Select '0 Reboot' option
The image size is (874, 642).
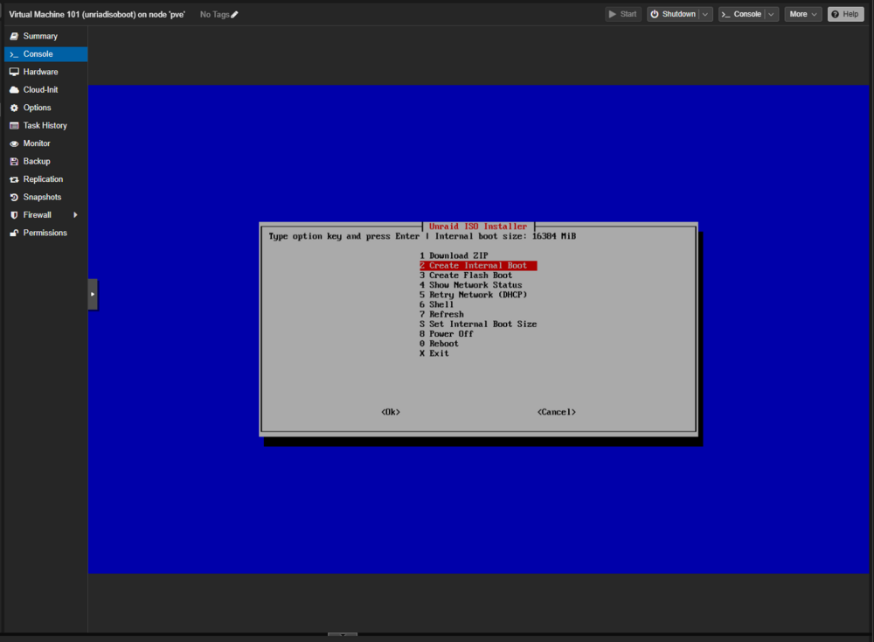440,344
